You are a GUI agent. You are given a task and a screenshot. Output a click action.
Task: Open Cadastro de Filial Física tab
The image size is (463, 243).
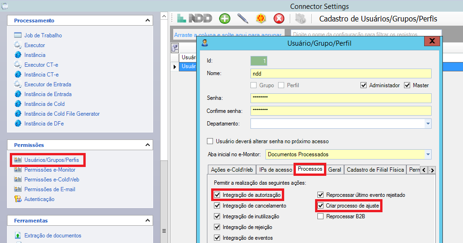(x=375, y=170)
